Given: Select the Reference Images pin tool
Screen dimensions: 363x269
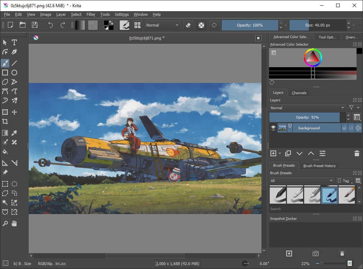Looking at the screenshot, I should (x=5, y=172).
